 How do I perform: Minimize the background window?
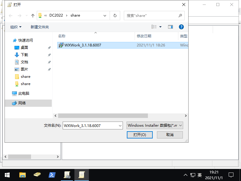204,5
